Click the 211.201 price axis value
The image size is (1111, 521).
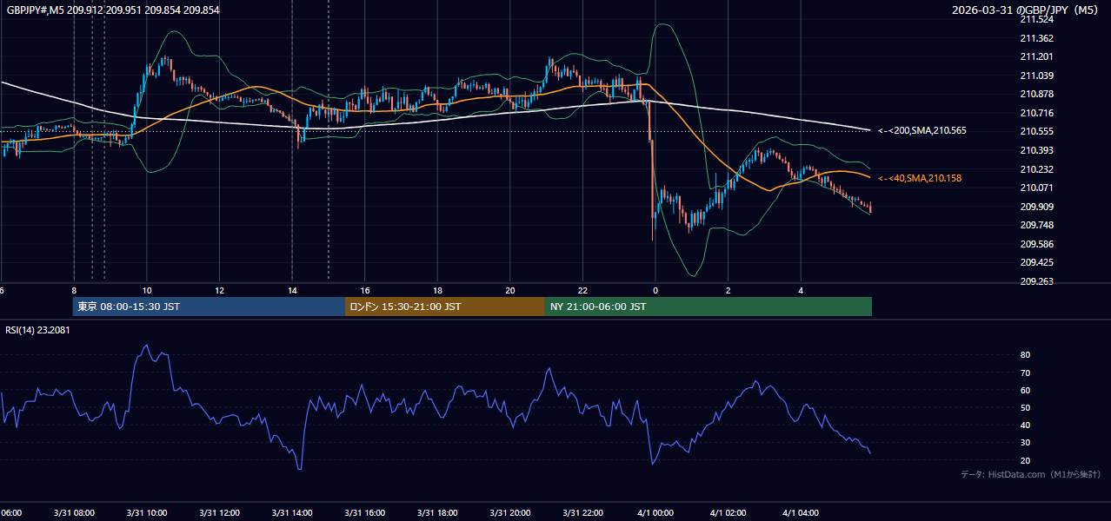coord(1036,57)
